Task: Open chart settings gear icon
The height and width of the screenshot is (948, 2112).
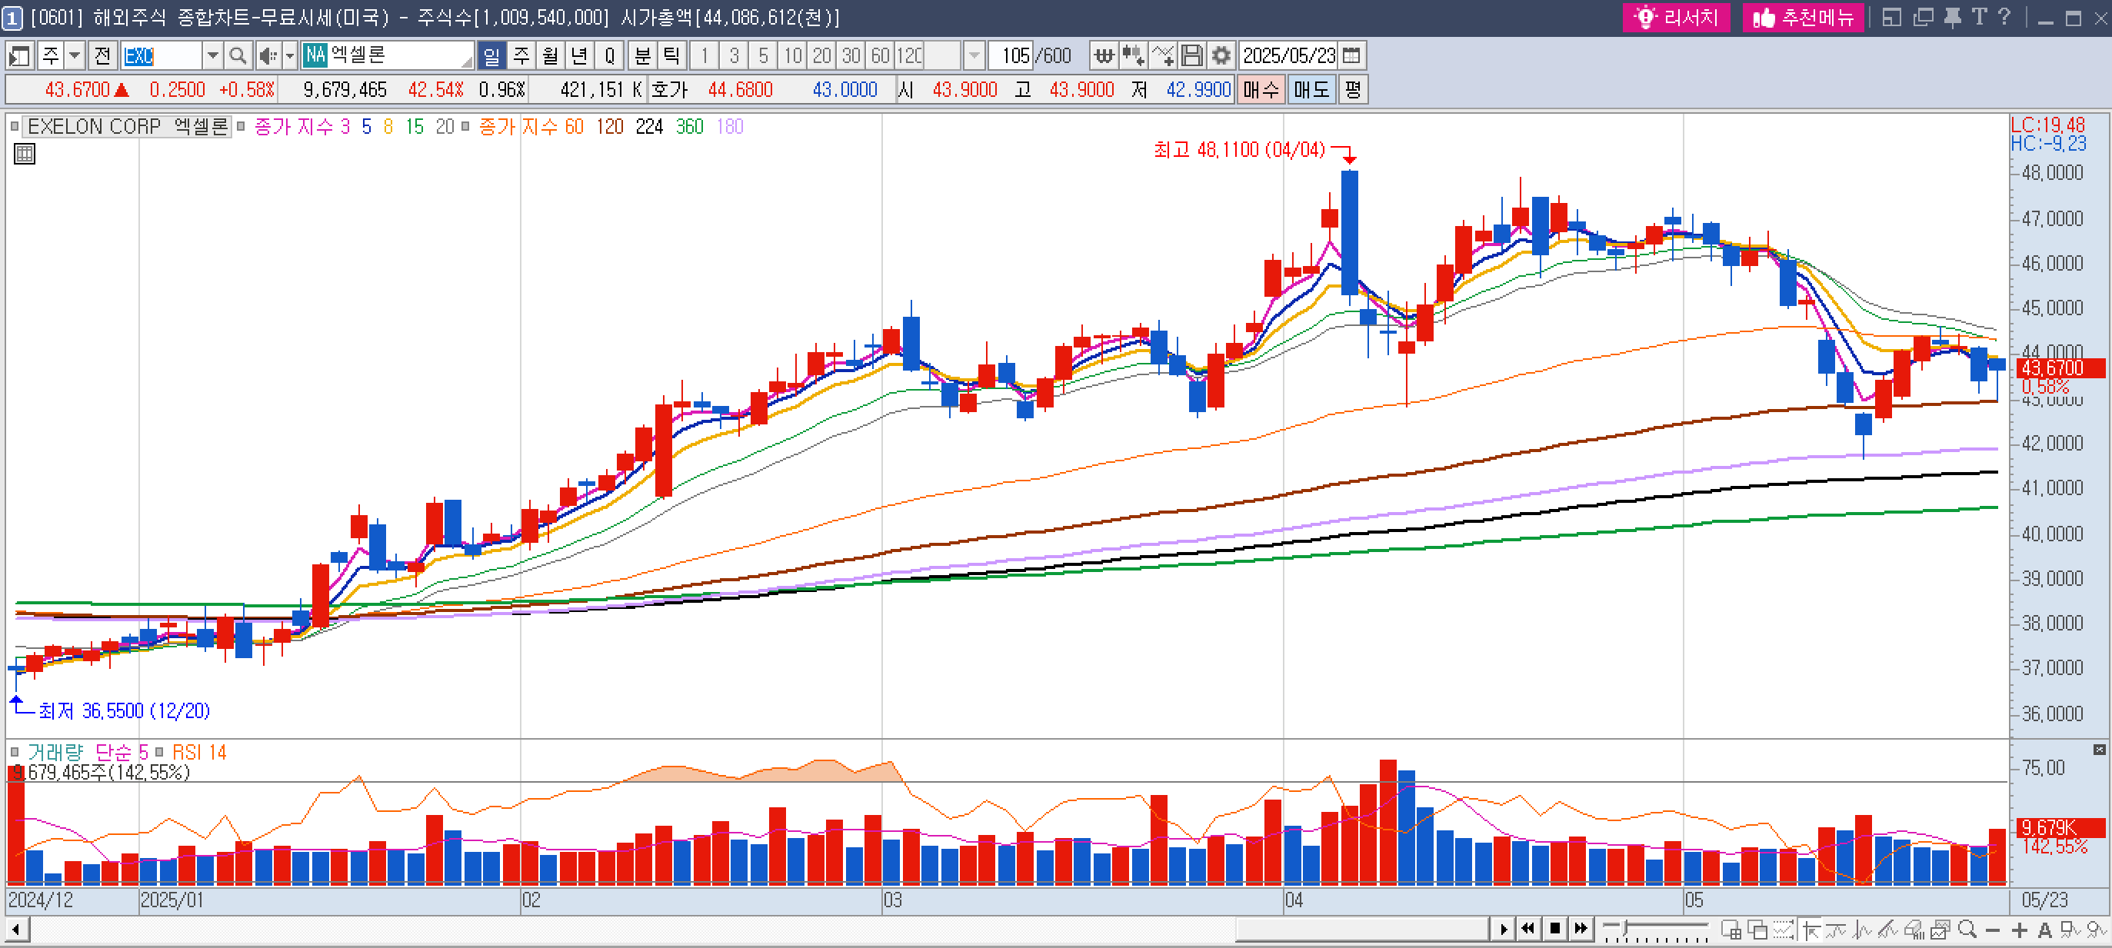Action: (1221, 55)
